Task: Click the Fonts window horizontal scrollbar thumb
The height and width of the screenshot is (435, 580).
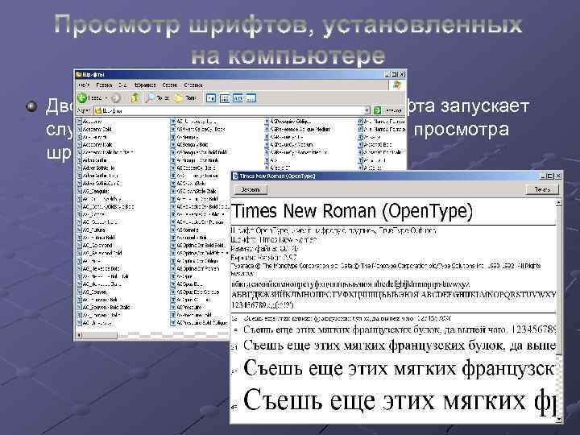Action: click(x=100, y=335)
